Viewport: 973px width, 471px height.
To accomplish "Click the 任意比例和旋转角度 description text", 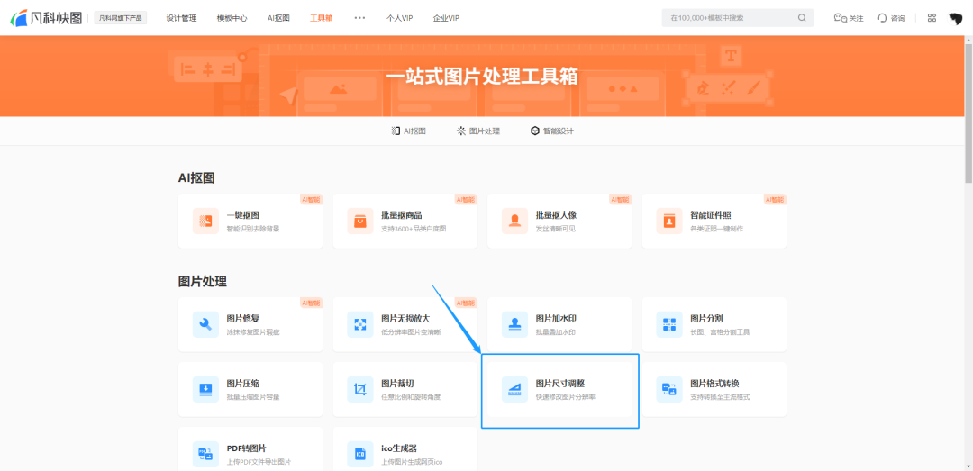I will [x=411, y=396].
